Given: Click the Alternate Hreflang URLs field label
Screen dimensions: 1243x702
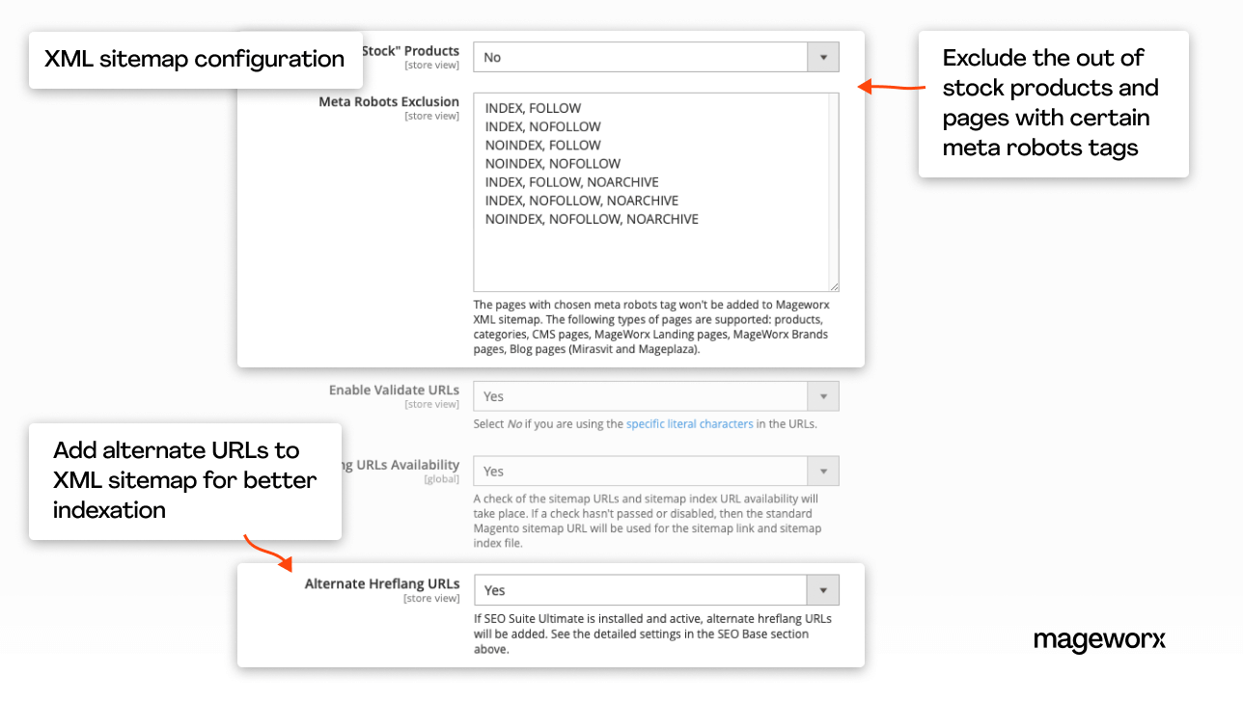Looking at the screenshot, I should click(381, 582).
